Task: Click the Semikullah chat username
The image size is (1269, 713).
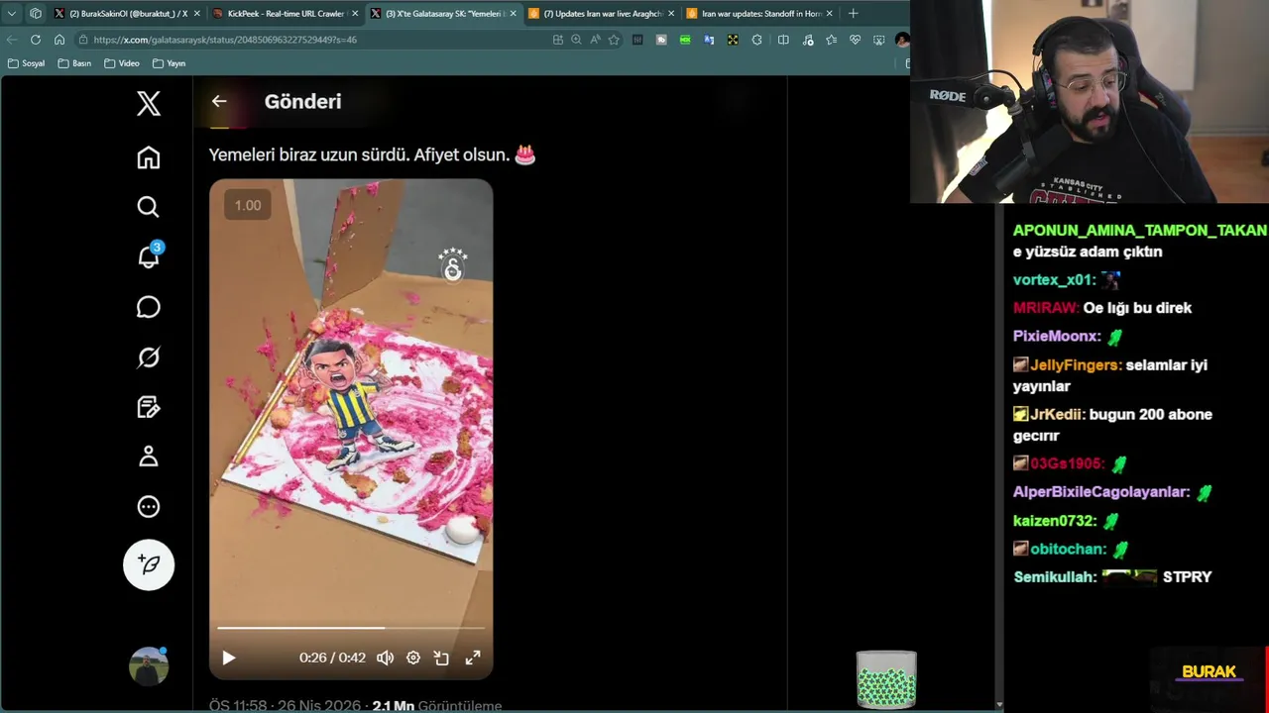Action: click(x=1056, y=576)
